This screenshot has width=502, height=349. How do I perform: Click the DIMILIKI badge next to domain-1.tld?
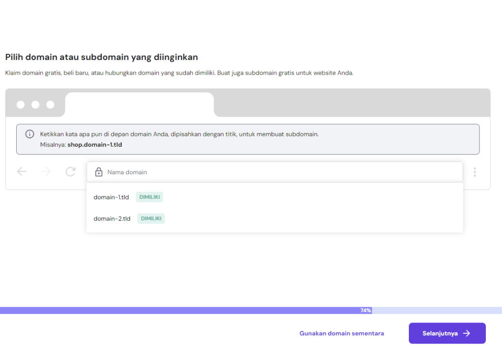click(x=149, y=196)
